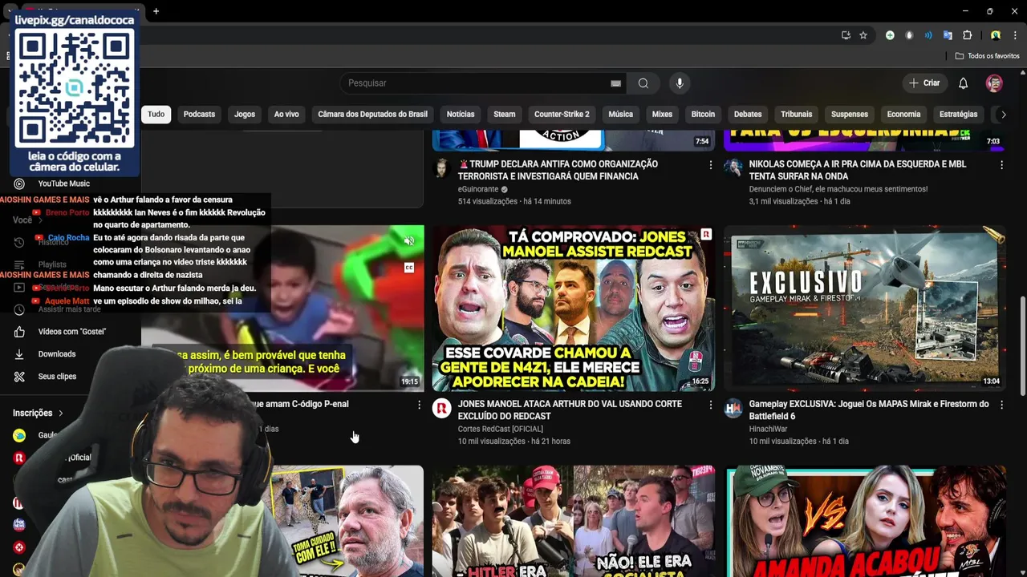Select the Podcasts filter chip
Screen dimensions: 1027x577
coord(199,115)
